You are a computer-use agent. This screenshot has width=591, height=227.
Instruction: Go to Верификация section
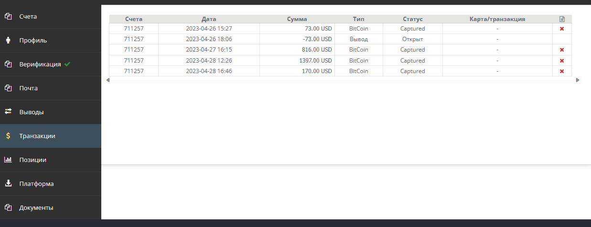pos(40,64)
